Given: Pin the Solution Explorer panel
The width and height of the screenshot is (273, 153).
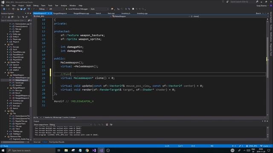Looking at the screenshot, I should 28,13.
